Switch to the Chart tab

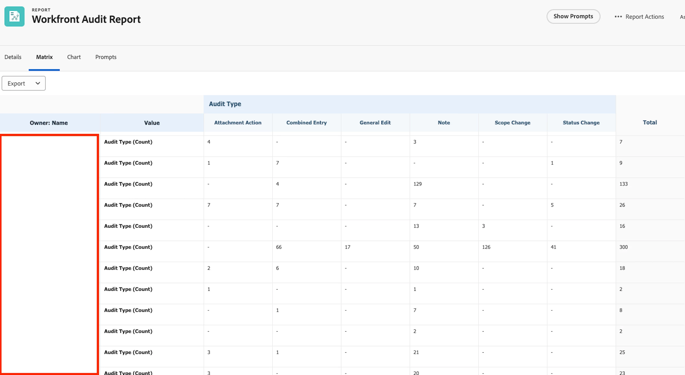(x=74, y=57)
